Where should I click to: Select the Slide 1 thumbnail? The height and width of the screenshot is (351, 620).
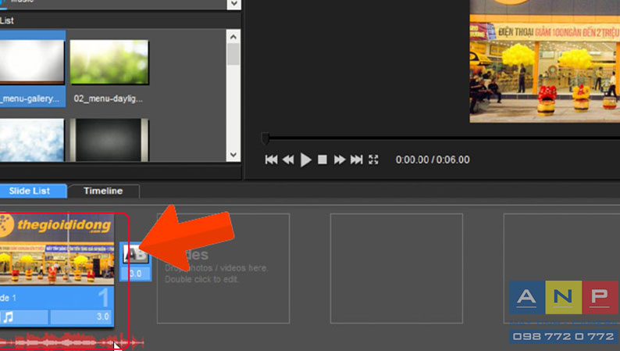point(57,249)
